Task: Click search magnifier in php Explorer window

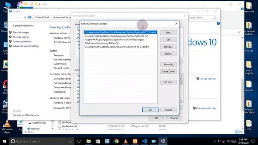Action: click(x=239, y=32)
